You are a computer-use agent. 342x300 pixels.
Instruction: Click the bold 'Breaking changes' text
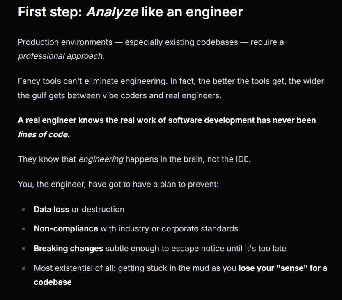click(x=69, y=249)
